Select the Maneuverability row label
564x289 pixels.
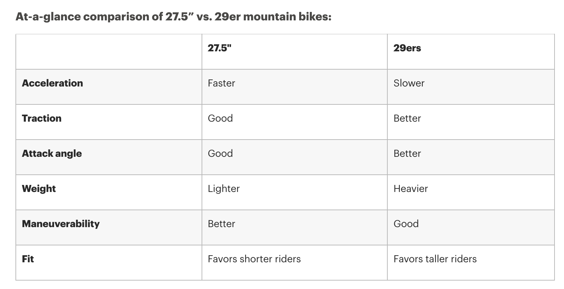(60, 224)
